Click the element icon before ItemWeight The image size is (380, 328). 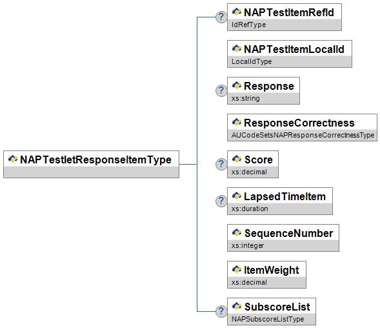(237, 269)
